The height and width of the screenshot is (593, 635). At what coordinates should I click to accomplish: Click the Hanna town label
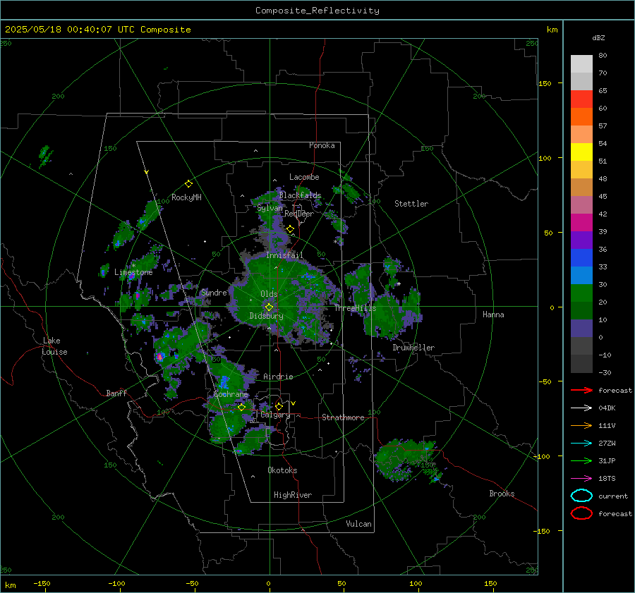493,314
